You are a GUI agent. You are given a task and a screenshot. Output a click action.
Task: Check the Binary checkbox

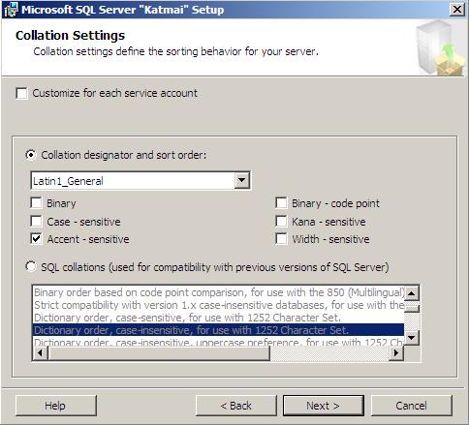pyautogui.click(x=36, y=203)
